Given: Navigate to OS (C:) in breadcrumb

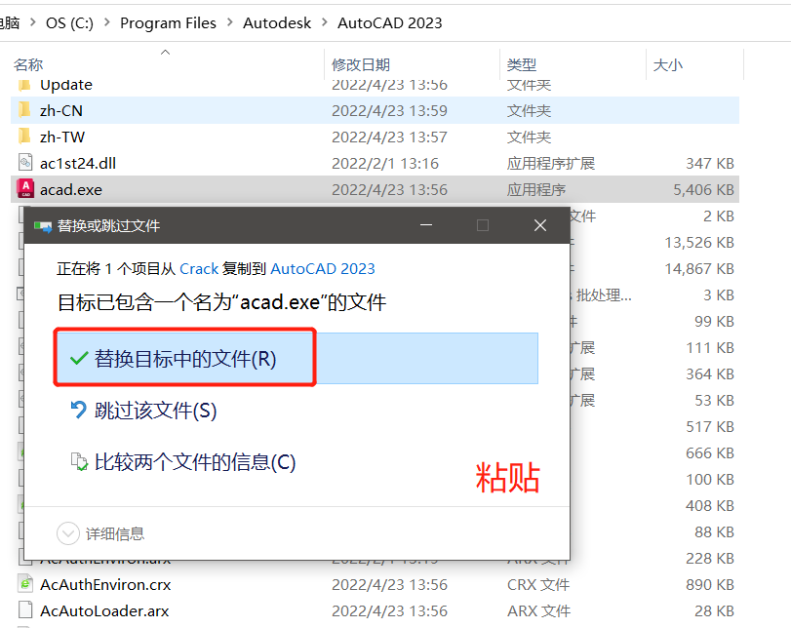Looking at the screenshot, I should click(69, 22).
